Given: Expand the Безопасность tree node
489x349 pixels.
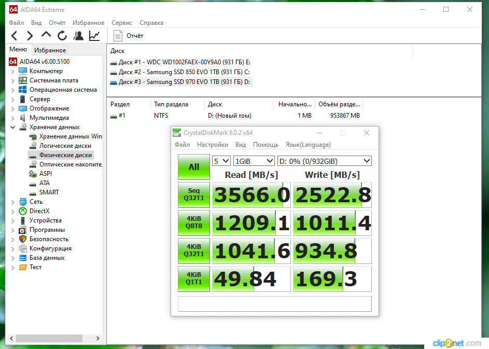Looking at the screenshot, I should point(12,240).
